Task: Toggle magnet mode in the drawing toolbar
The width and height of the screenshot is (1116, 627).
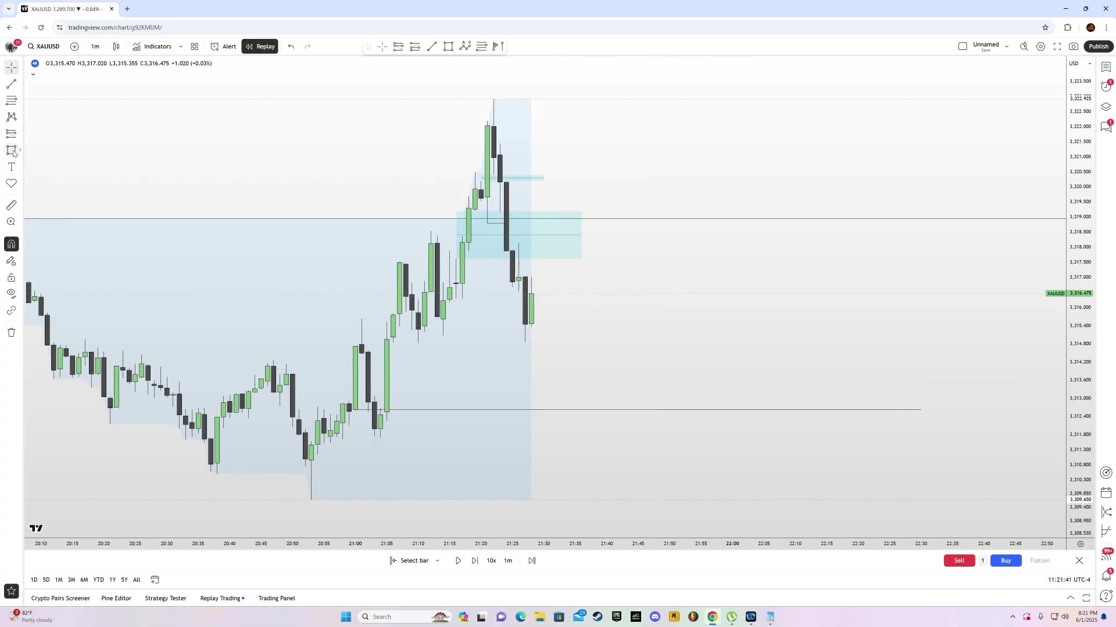Action: [11, 244]
